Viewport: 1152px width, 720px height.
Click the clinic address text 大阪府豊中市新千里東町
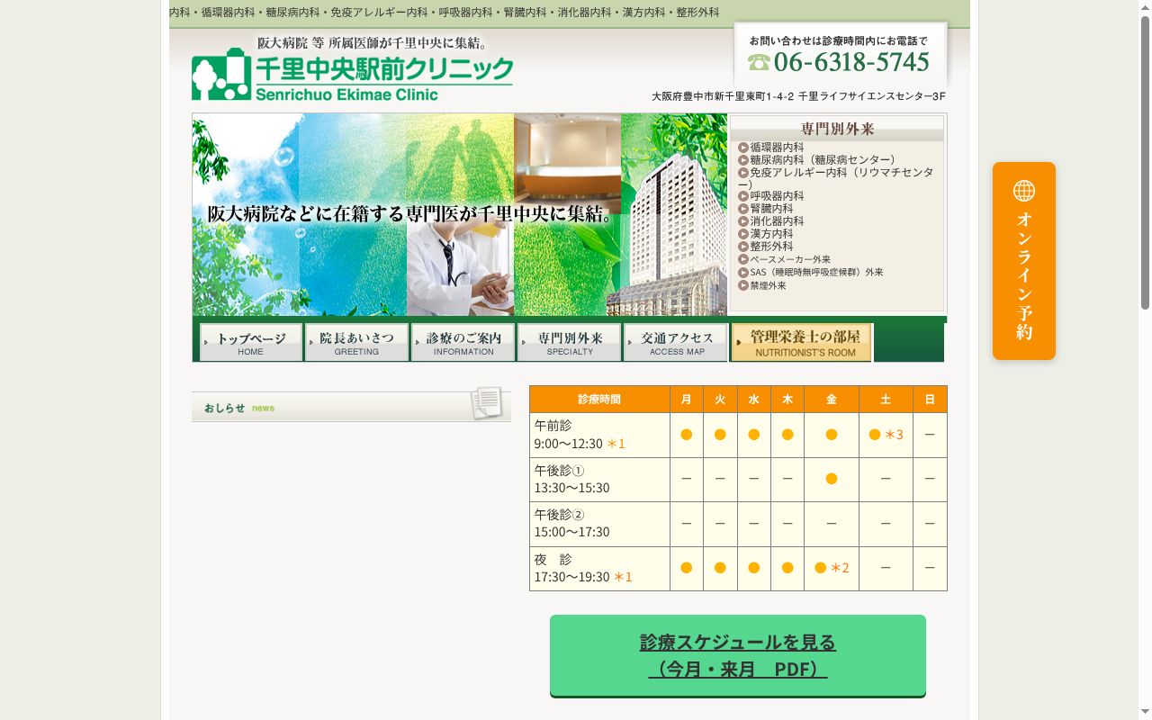(x=798, y=97)
